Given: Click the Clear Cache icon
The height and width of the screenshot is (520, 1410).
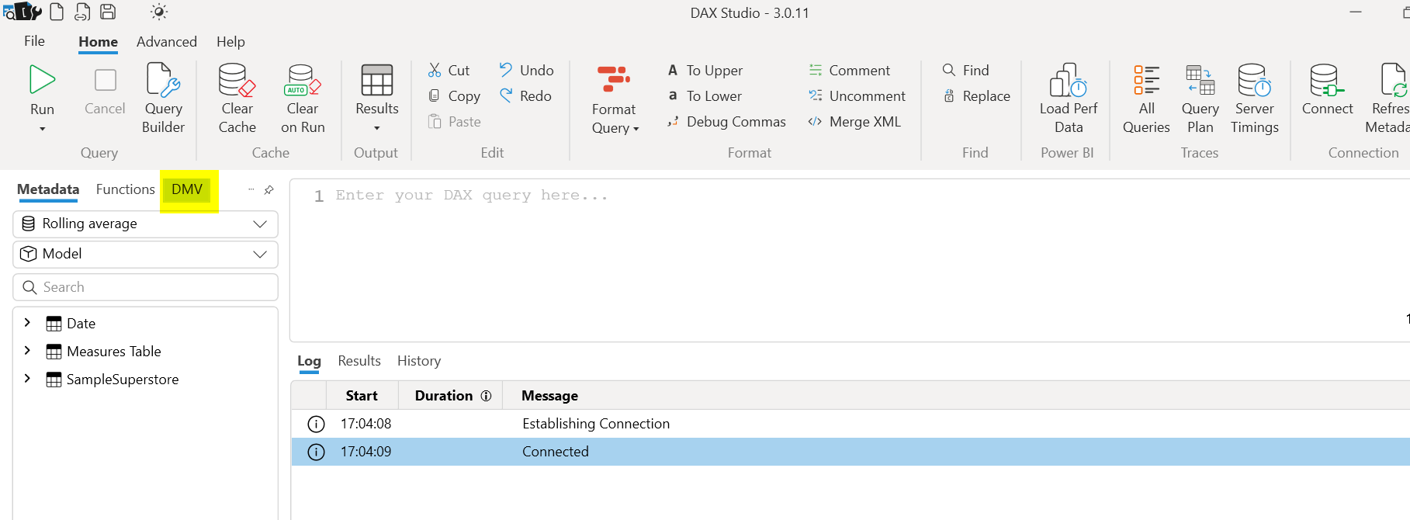Looking at the screenshot, I should pyautogui.click(x=237, y=81).
